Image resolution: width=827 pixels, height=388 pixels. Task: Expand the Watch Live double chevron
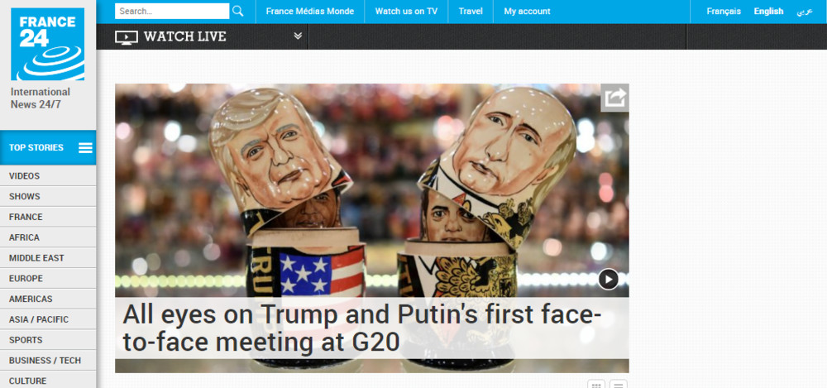[x=298, y=36]
